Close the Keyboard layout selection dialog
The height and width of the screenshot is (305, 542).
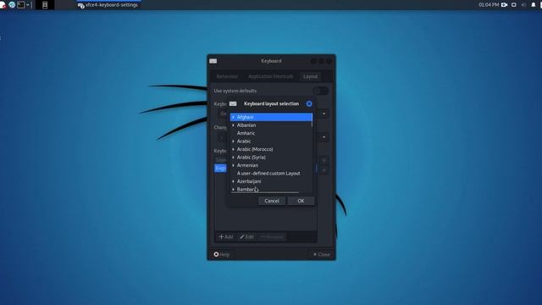click(309, 103)
